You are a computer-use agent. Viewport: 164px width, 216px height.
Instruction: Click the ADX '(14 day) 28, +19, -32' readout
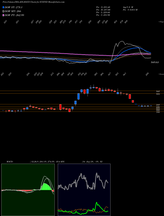pyautogui.click(x=92, y=162)
